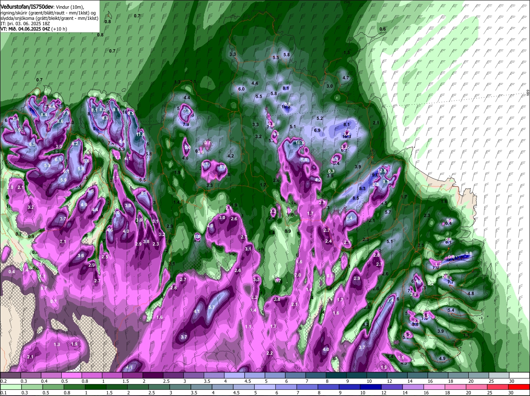530x396 pixels.
Task: Click the '0.2' label of the snow legend
Action: pyautogui.click(x=3, y=381)
